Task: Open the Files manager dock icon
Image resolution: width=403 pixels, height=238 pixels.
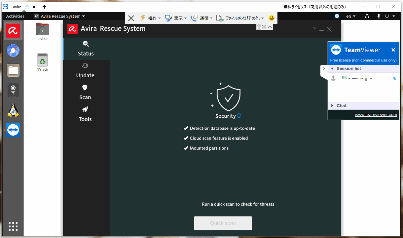Action: (x=13, y=70)
